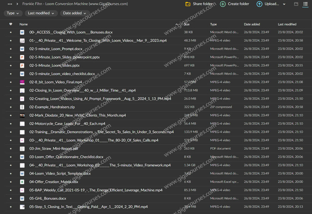Switch to list view icon

pos(305,4)
